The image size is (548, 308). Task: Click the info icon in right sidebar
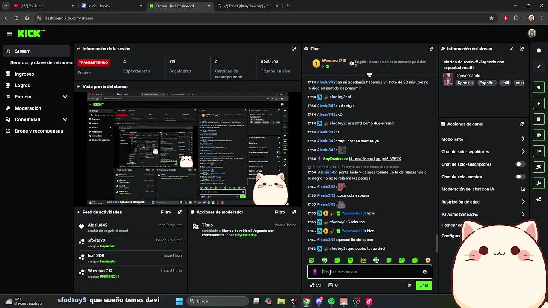tap(539, 50)
